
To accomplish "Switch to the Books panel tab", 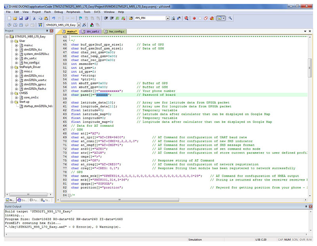I will [22, 200].
